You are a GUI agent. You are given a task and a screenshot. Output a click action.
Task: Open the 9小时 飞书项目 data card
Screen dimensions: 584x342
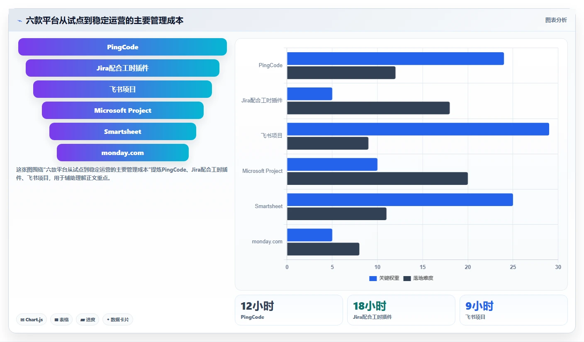(513, 310)
